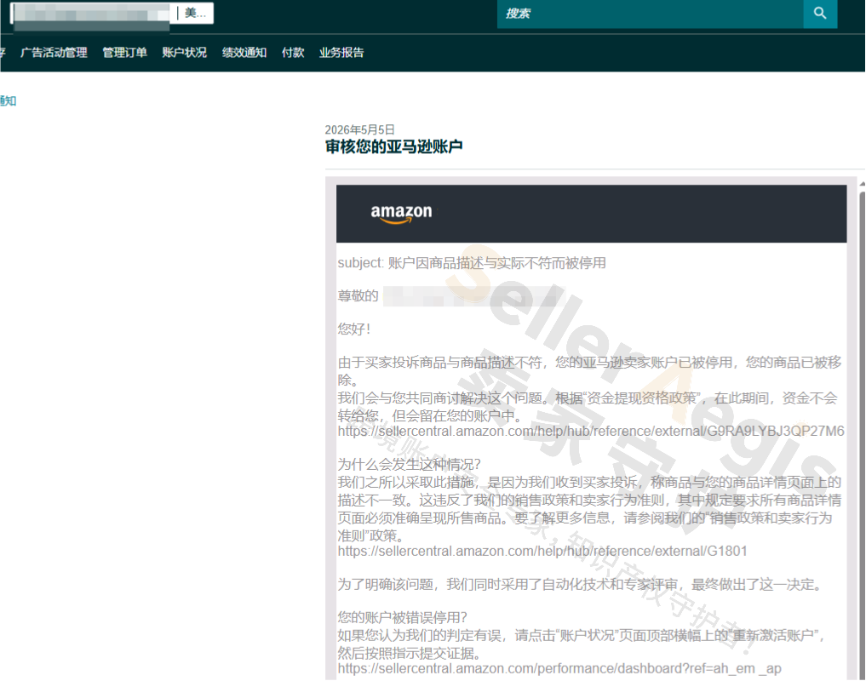Image resolution: width=866 pixels, height=681 pixels.
Task: Click the heading 审核您的亚马逊账户
Action: (393, 147)
